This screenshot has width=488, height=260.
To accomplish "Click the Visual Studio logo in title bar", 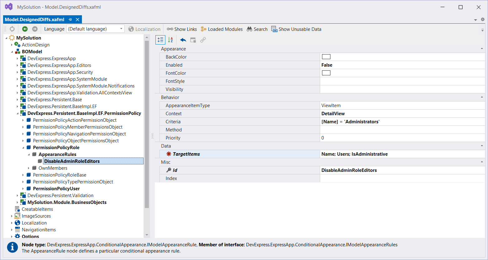I will tap(9, 7).
